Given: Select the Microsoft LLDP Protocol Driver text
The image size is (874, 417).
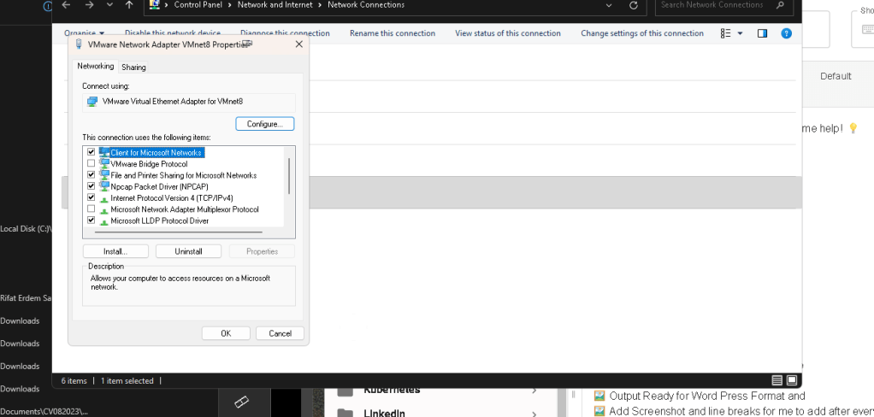Looking at the screenshot, I should pyautogui.click(x=159, y=220).
